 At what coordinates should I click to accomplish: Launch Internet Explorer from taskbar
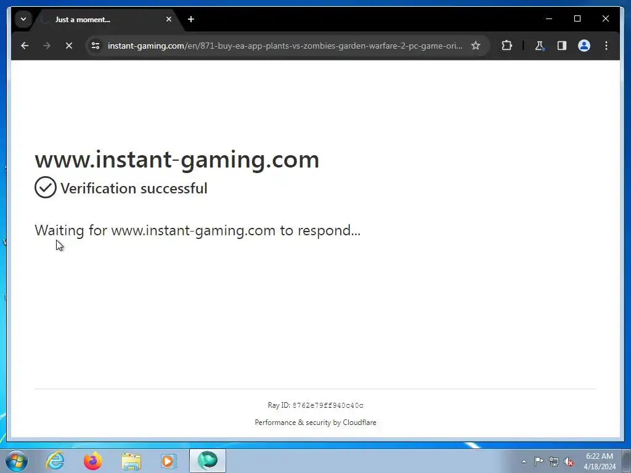[x=55, y=461]
